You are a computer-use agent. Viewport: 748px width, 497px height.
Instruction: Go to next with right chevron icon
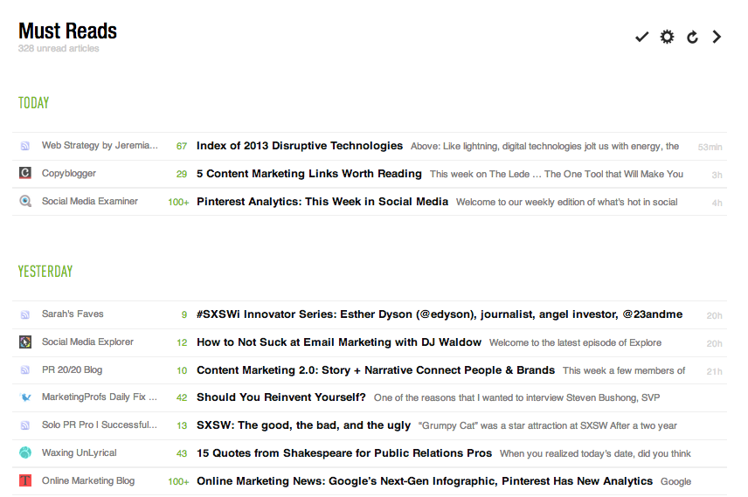pos(717,37)
